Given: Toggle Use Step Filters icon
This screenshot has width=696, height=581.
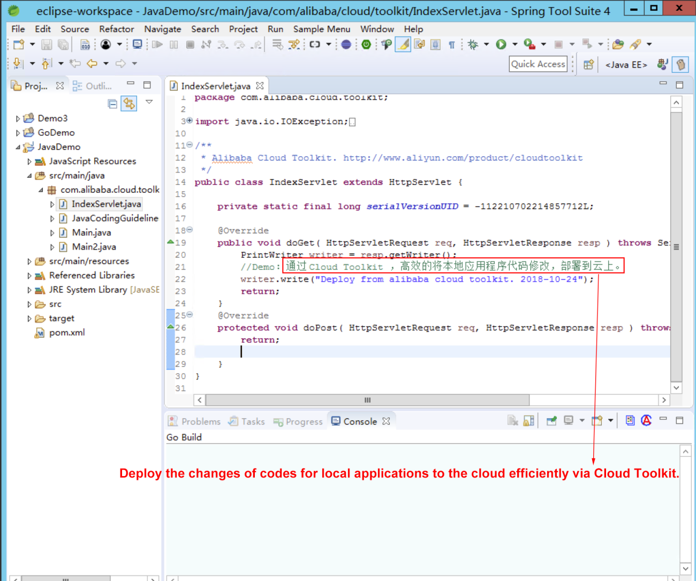Looking at the screenshot, I should click(294, 44).
